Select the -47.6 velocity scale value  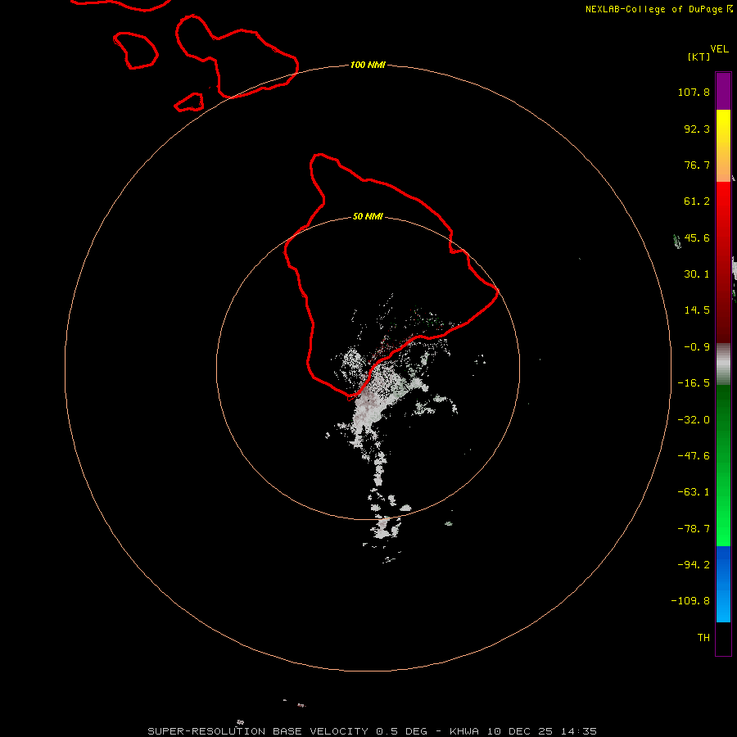(694, 456)
